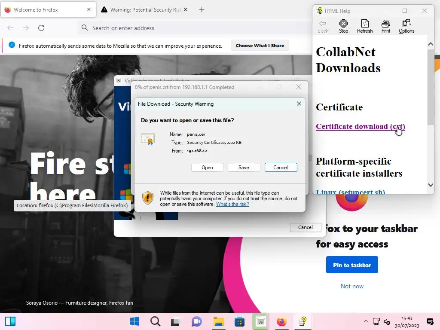The width and height of the screenshot is (440, 330).
Task: Close the download progress window
Action: click(299, 87)
